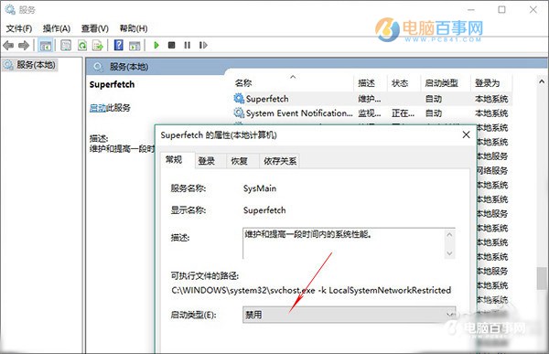The image size is (549, 354).
Task: Pause the service using the pause icon
Action: click(188, 45)
